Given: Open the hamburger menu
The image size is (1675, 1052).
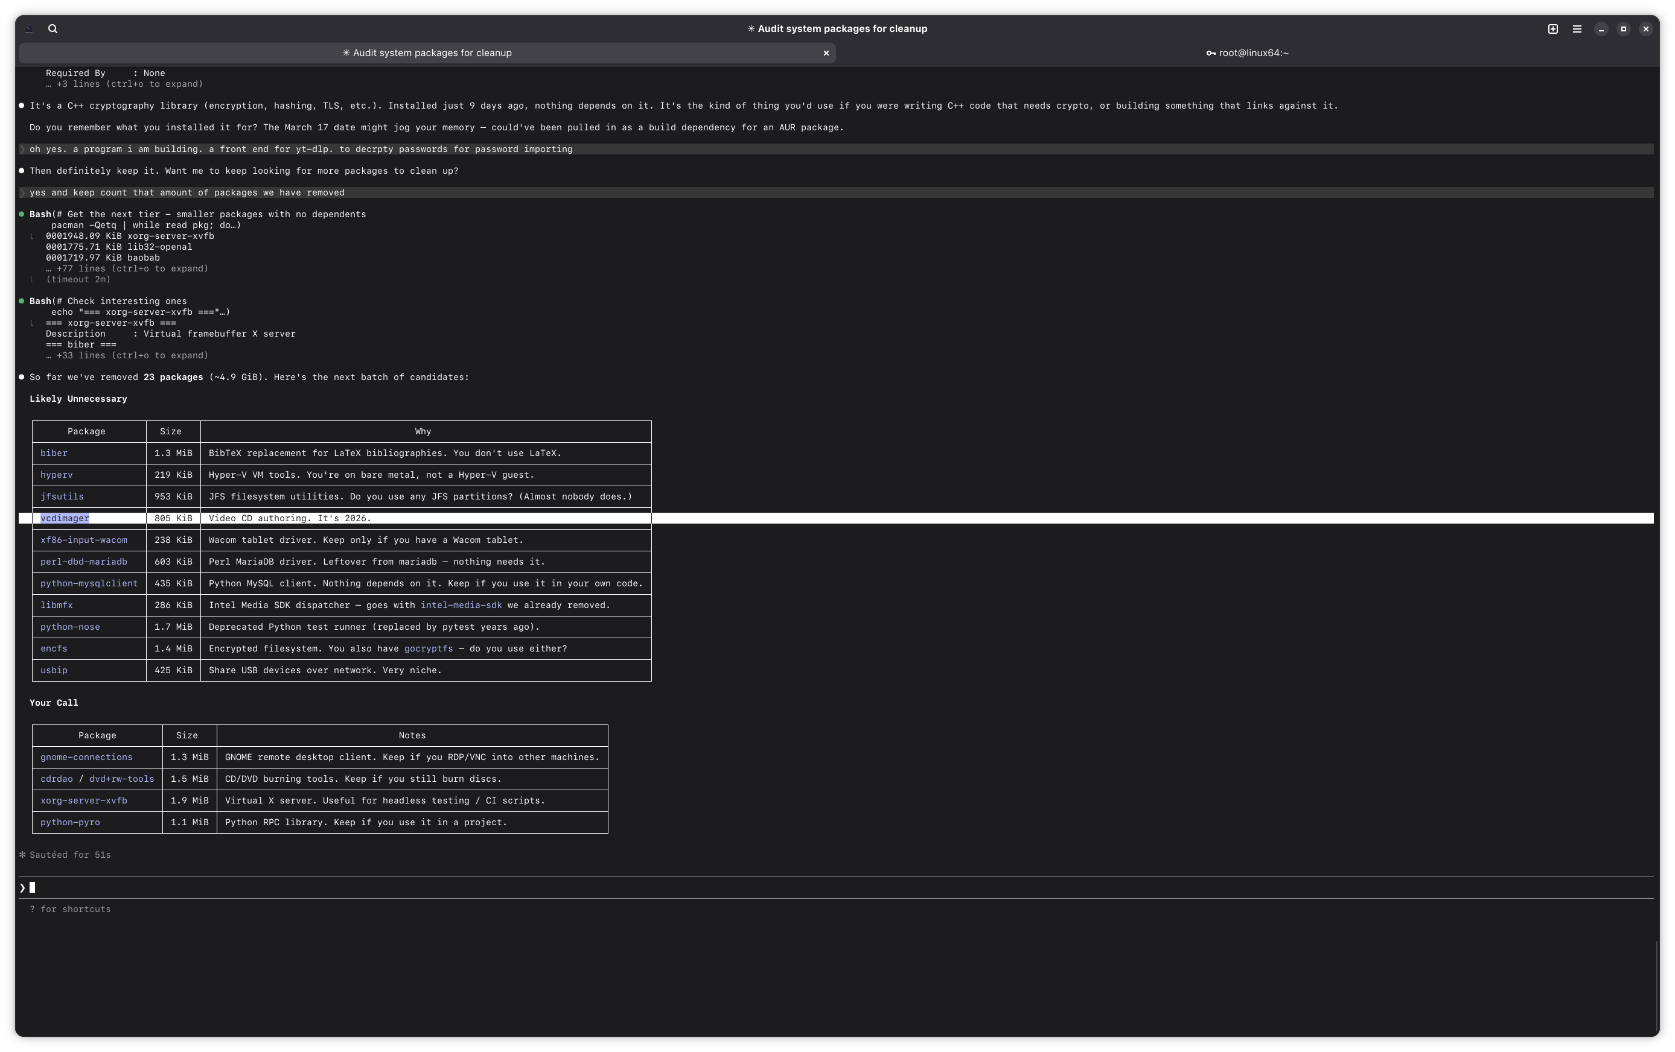Looking at the screenshot, I should coord(1577,28).
